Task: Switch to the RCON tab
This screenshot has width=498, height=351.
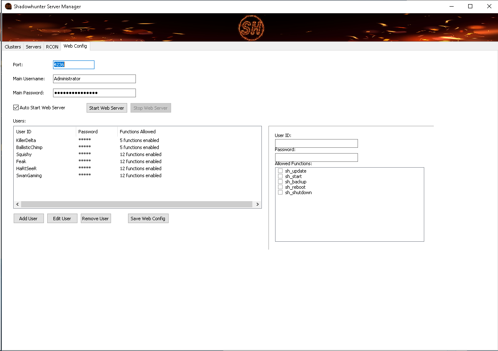Action: click(x=52, y=46)
